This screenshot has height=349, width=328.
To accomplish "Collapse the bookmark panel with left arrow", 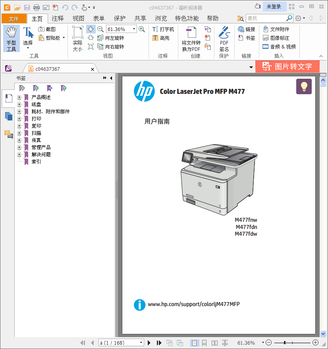I will (x=111, y=78).
